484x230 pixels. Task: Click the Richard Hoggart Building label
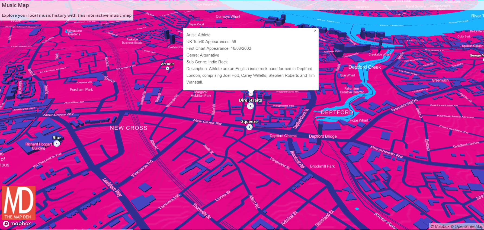39,146
